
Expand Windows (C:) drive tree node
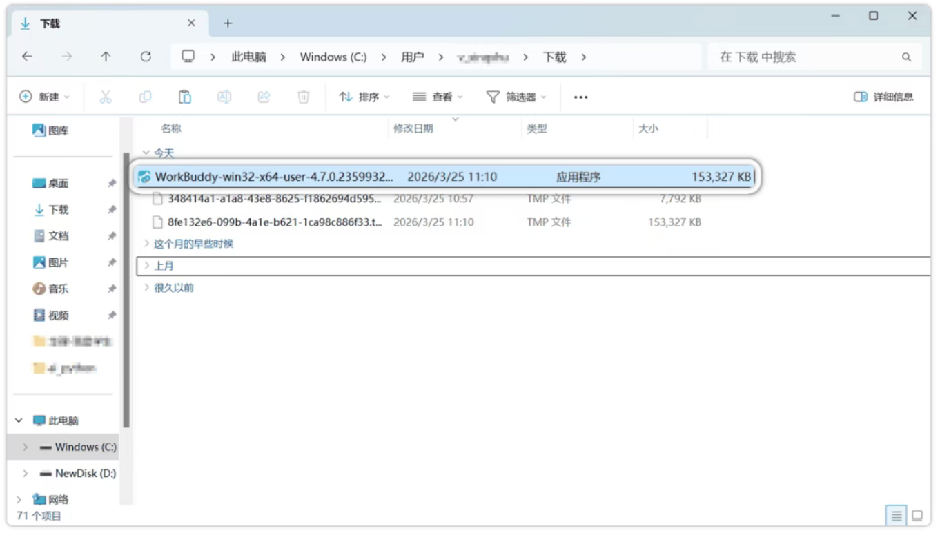[x=26, y=447]
